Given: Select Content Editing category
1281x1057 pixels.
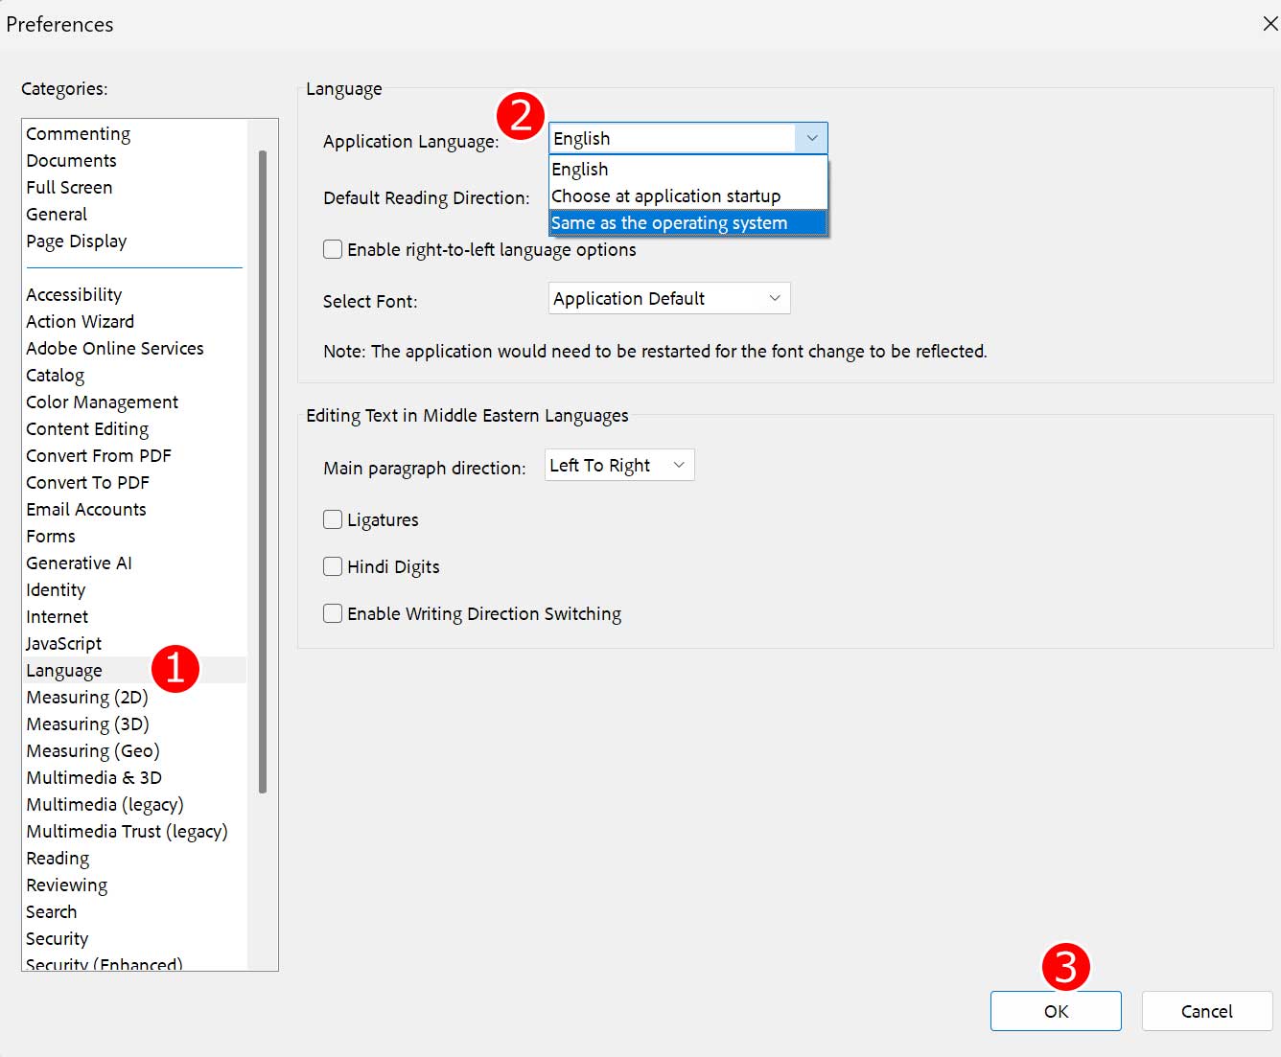Looking at the screenshot, I should (87, 429).
